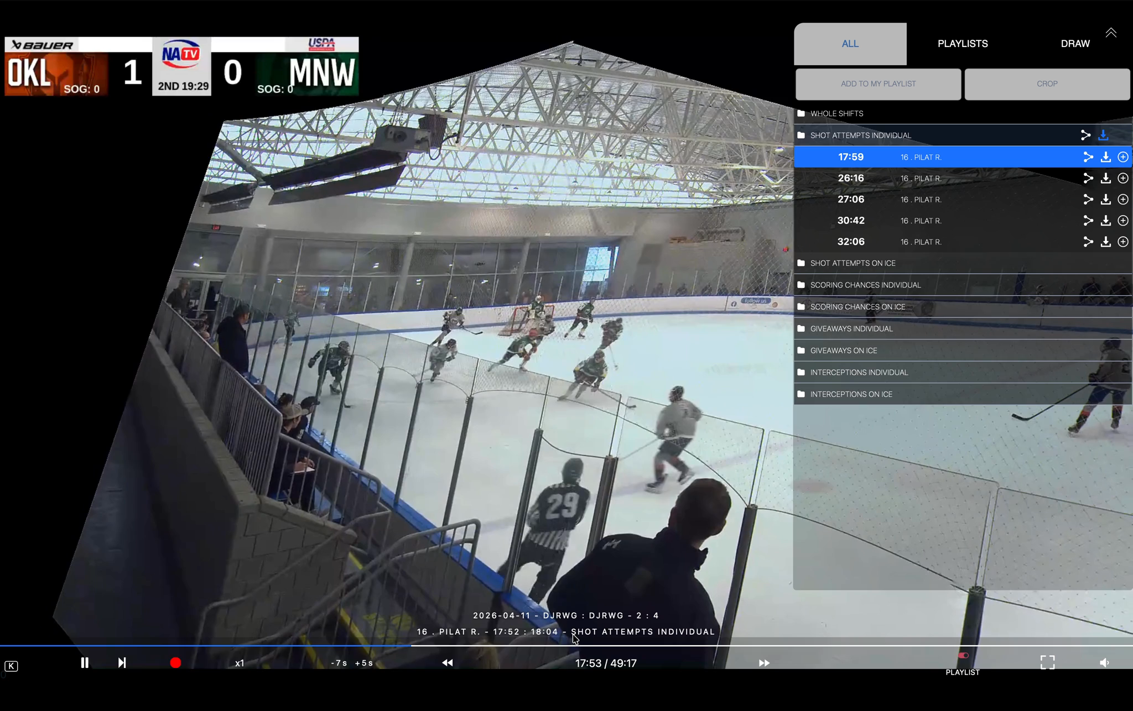Fast forward to the next clip
The height and width of the screenshot is (711, 1133).
(x=764, y=662)
